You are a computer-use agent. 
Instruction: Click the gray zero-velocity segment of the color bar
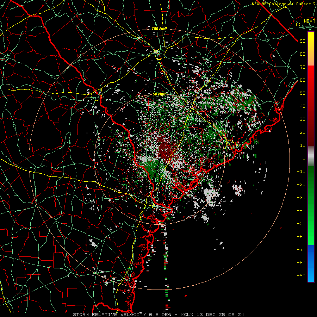tap(311, 156)
